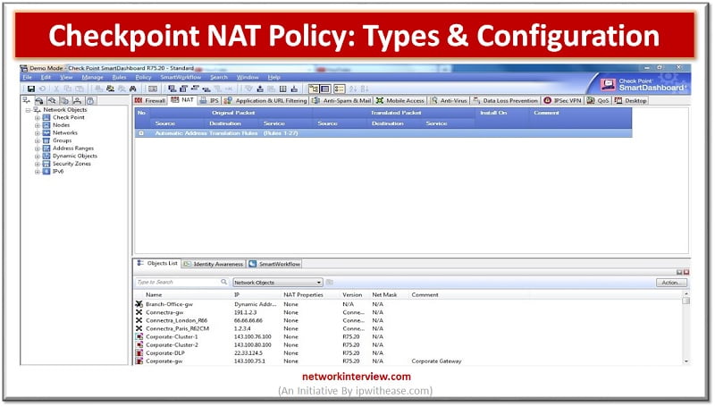Click the Check Point SmartDashboard logo icon
715x407 pixels.
(x=608, y=84)
